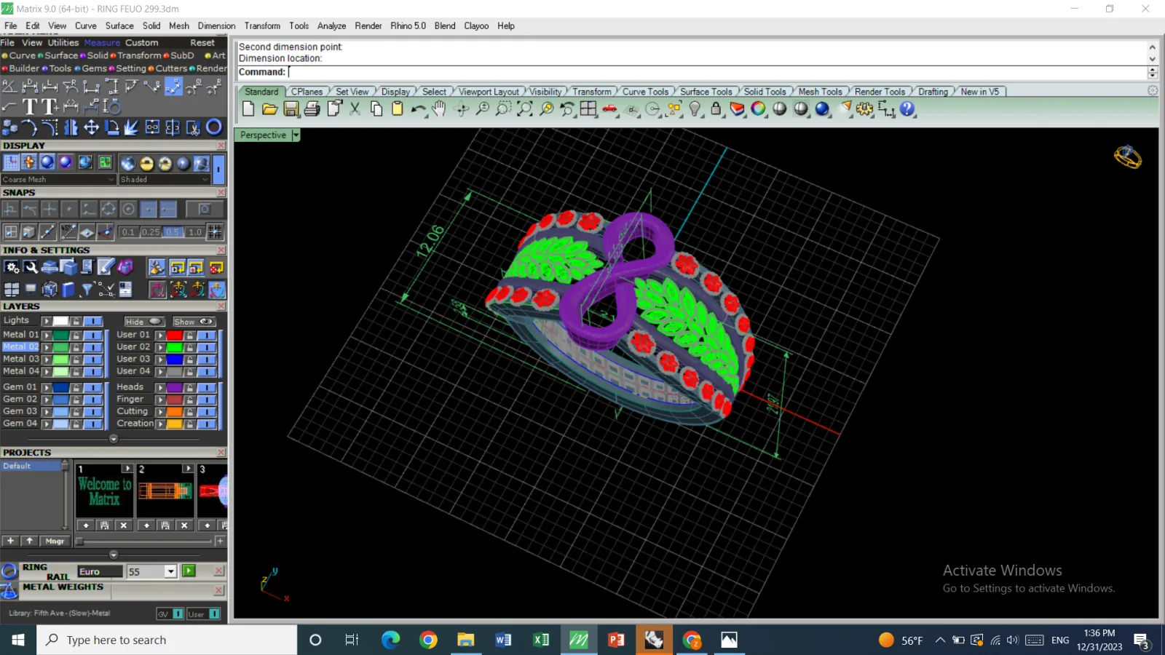Toggle lock on Metal 01 layer
This screenshot has height=655, width=1165.
click(76, 336)
